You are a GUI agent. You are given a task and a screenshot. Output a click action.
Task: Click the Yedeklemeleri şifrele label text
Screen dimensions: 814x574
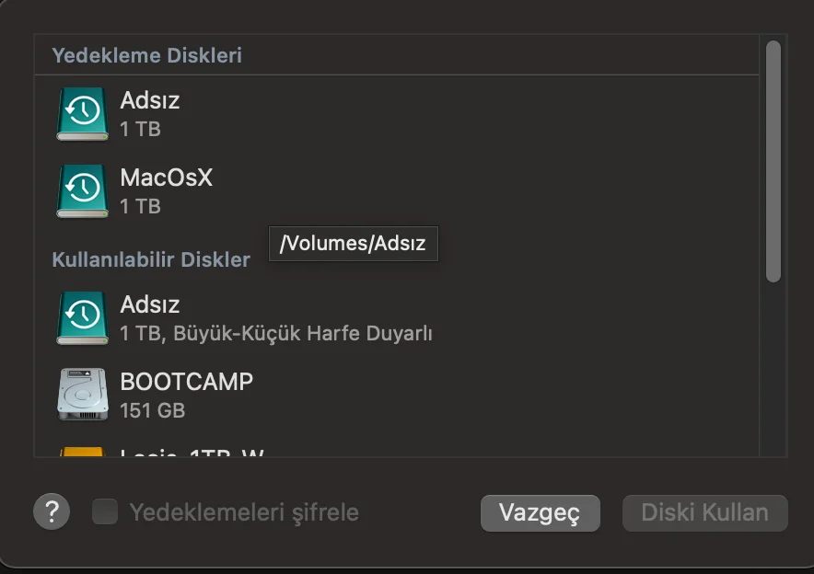point(244,512)
